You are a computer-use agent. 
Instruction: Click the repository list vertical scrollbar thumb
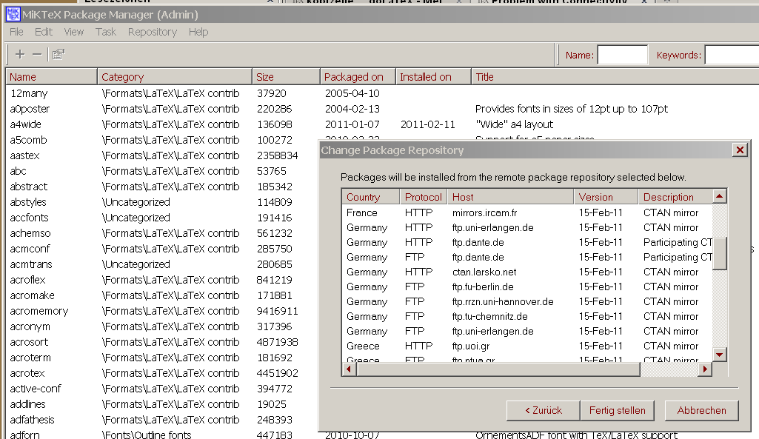pos(720,254)
